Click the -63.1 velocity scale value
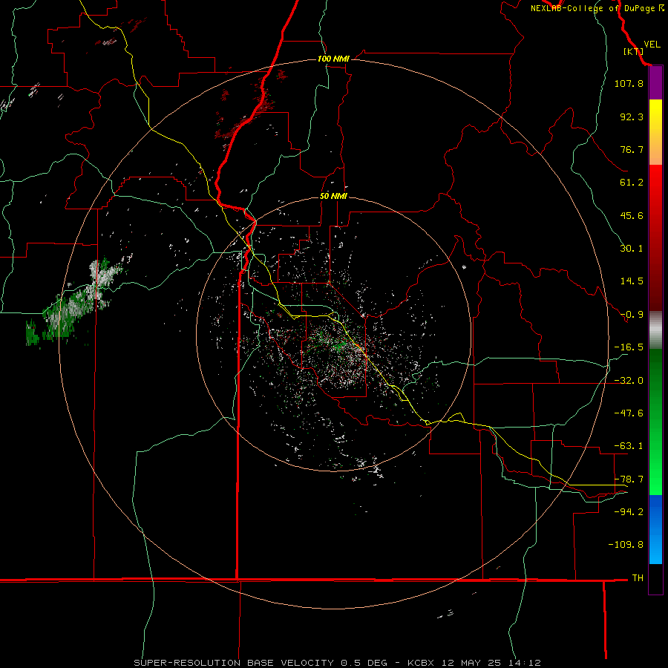The image size is (668, 668). click(629, 446)
